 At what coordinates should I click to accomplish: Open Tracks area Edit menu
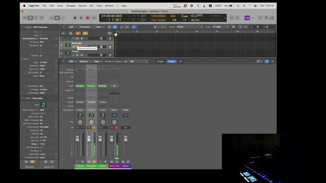tap(72, 27)
